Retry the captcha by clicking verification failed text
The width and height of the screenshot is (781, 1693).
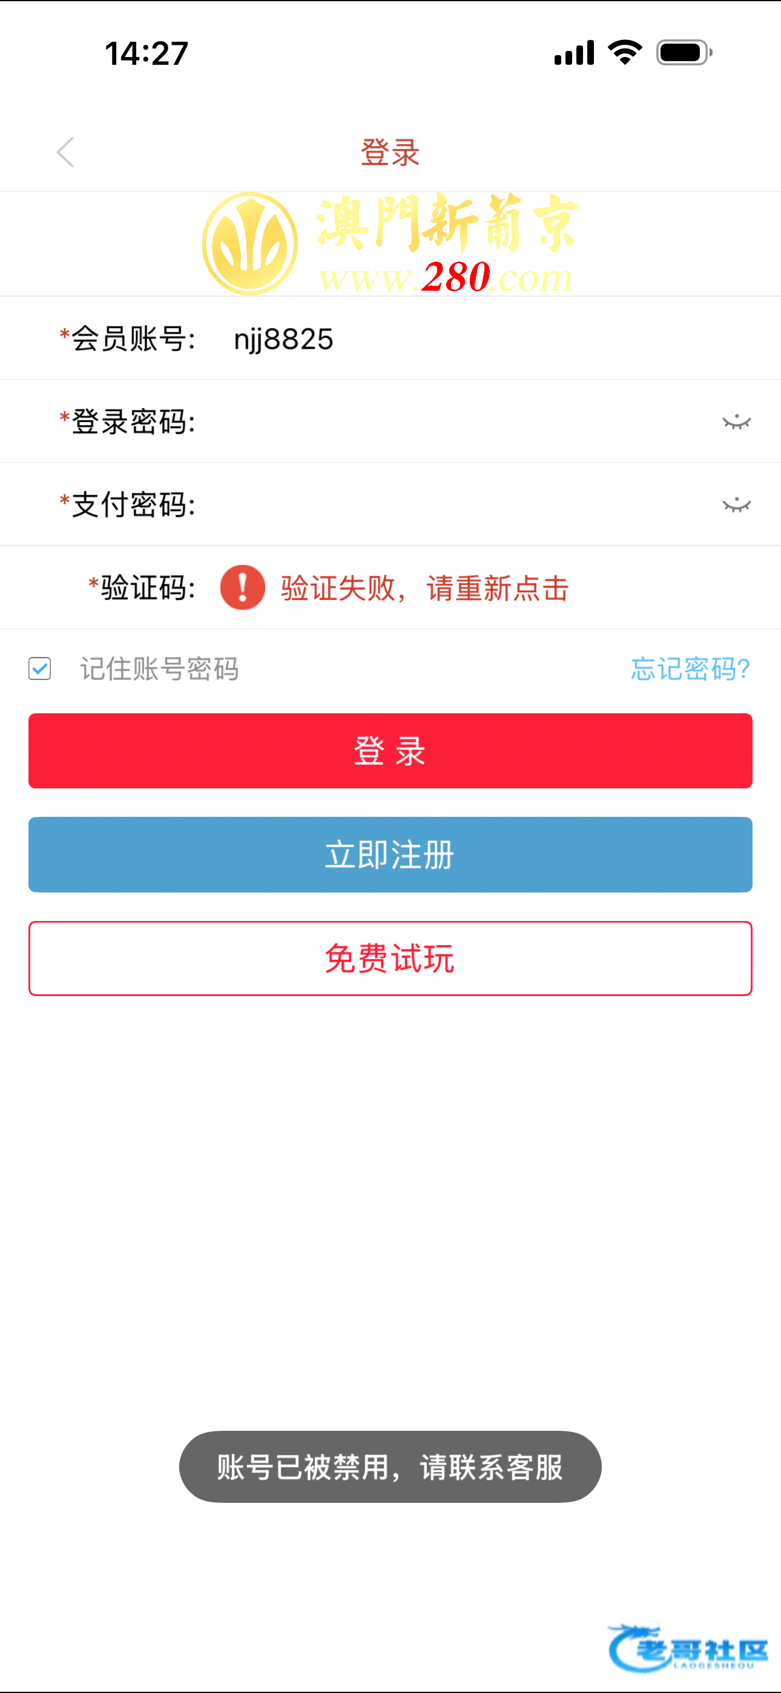(424, 587)
